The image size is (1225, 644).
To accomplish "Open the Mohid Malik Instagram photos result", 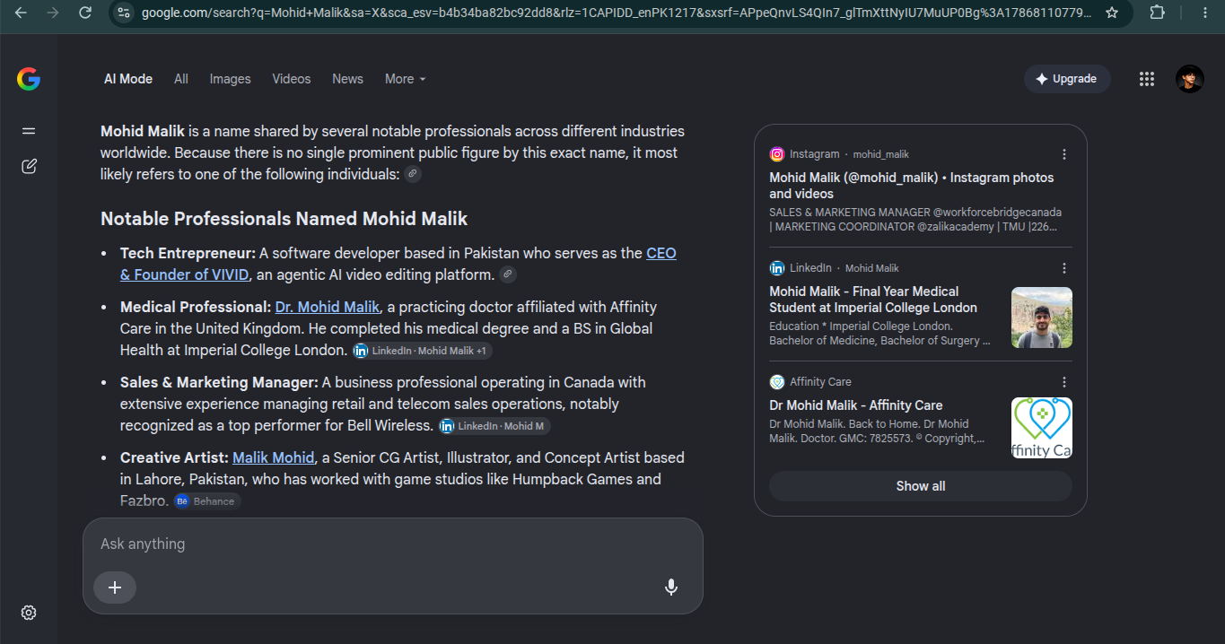I will pyautogui.click(x=912, y=186).
